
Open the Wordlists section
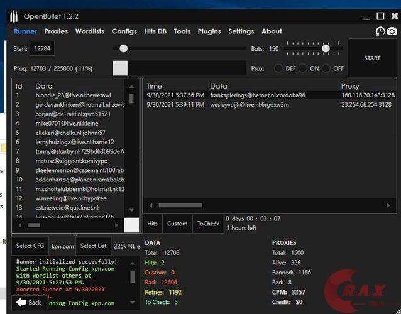coord(90,31)
